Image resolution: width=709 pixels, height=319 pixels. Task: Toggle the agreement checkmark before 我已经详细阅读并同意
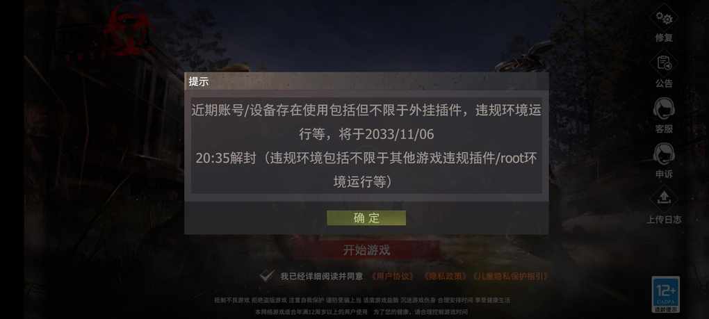[x=267, y=276]
